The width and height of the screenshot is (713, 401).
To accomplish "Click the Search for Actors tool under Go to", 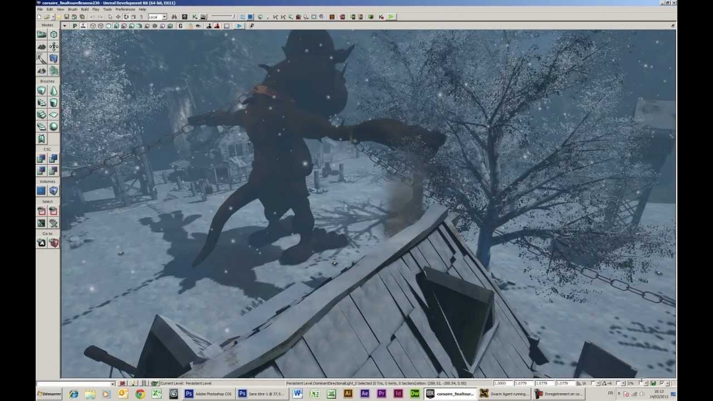I will tap(41, 242).
